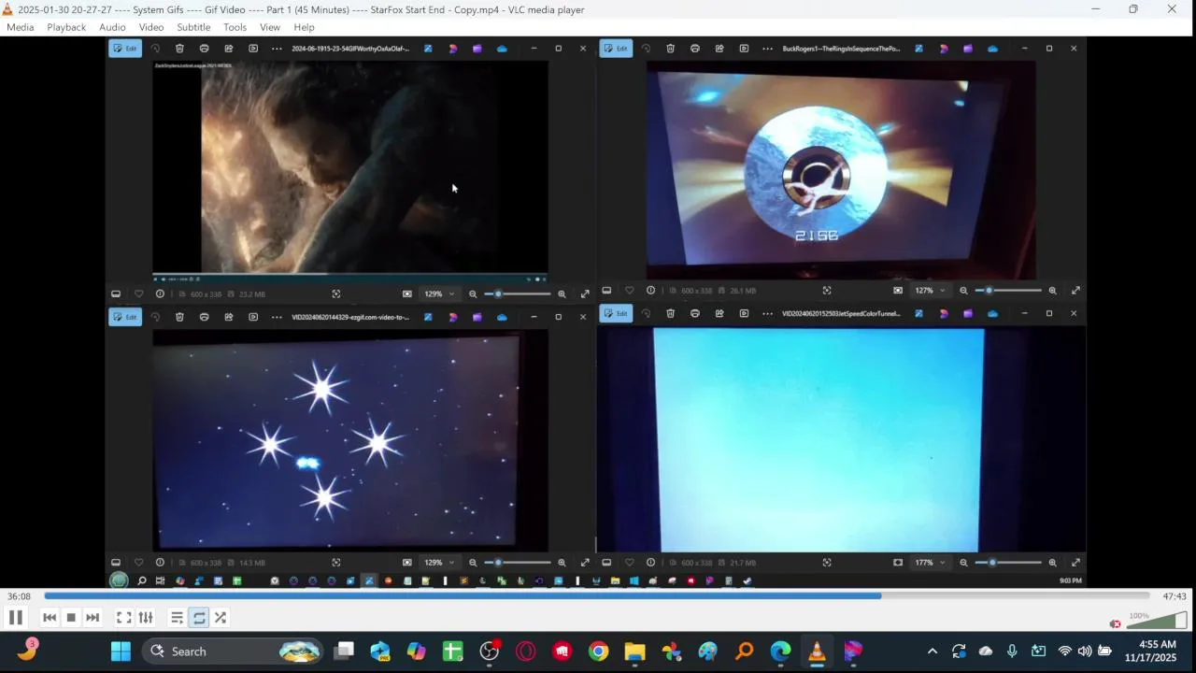Open OBS Studio from taskbar
The image size is (1196, 673).
coord(490,652)
